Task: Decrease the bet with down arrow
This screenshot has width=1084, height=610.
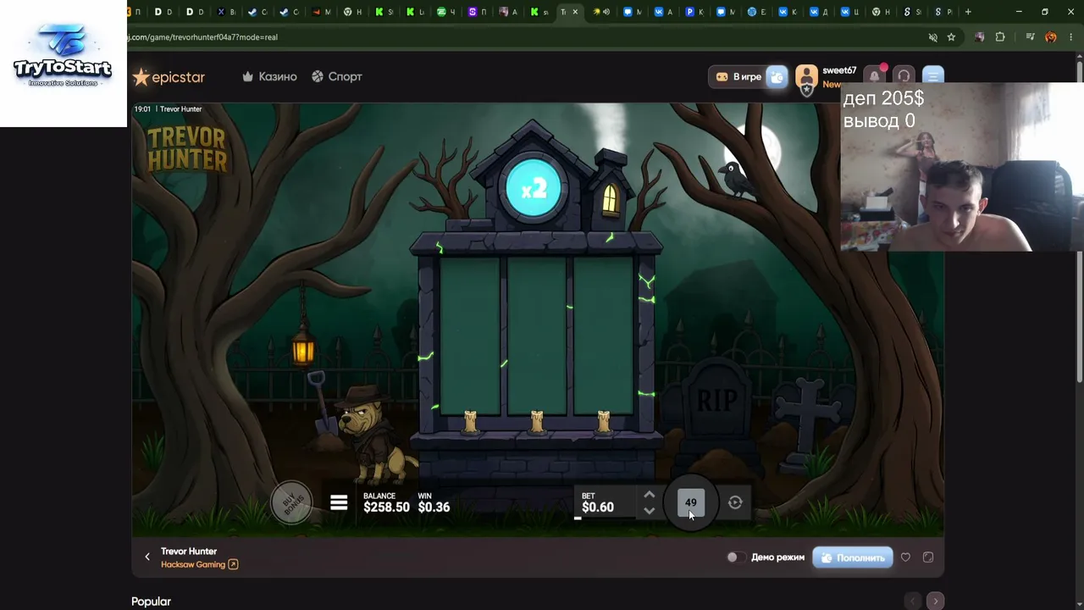Action: (x=649, y=510)
